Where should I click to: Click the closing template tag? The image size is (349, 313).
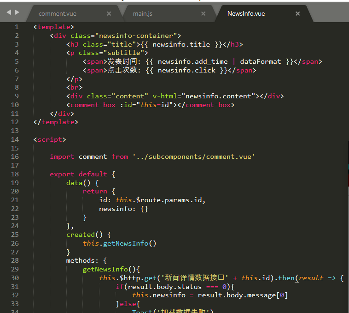click(56, 122)
